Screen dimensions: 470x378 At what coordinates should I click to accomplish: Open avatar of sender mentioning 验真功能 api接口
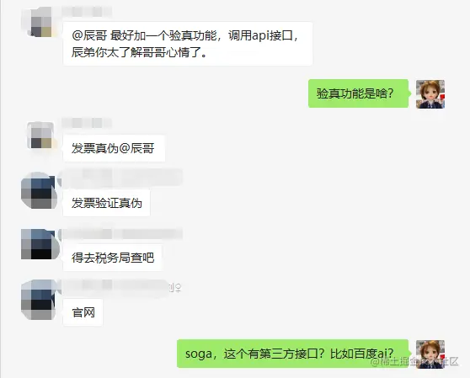pyautogui.click(x=39, y=23)
